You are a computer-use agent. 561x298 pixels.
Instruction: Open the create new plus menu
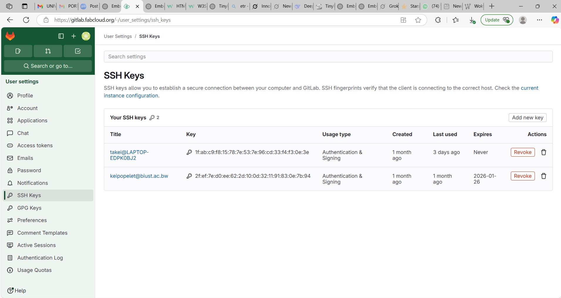[73, 36]
